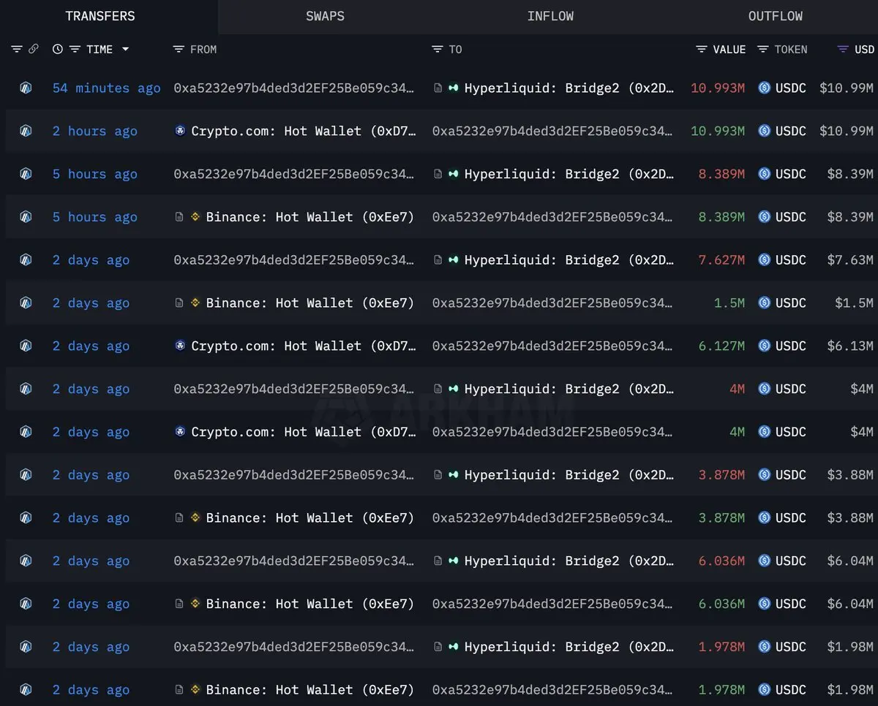
Task: Open Binance Hot Wallet in the 1.5M row
Action: [310, 303]
